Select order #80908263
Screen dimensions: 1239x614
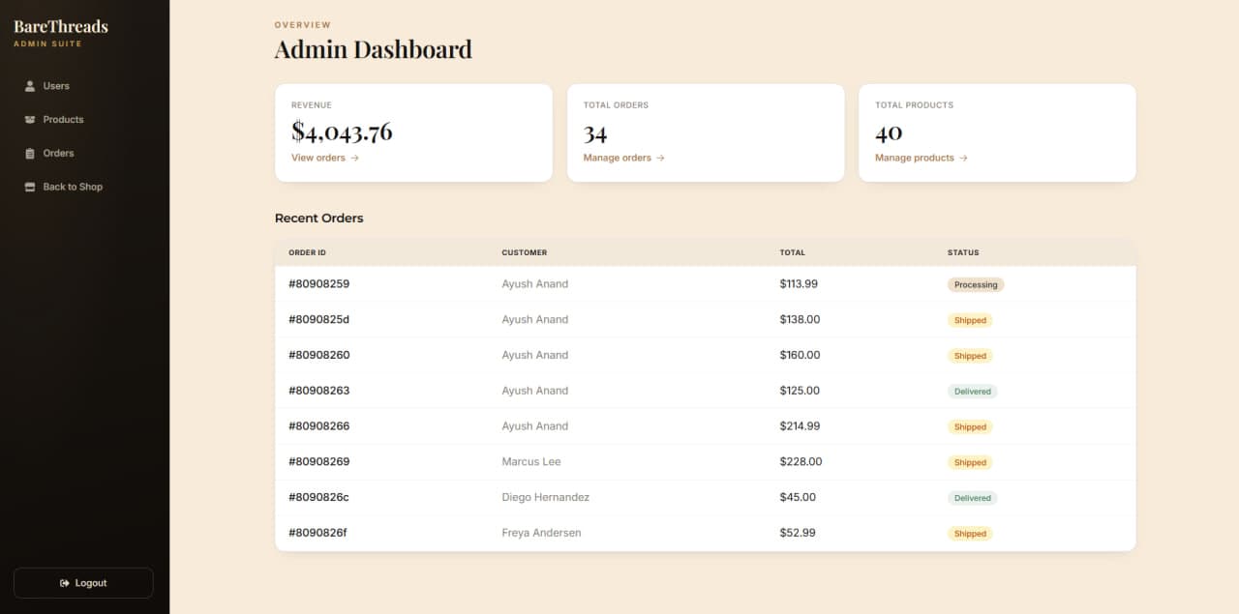[318, 391]
